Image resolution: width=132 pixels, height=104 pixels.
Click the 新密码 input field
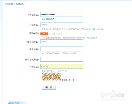[62, 25]
